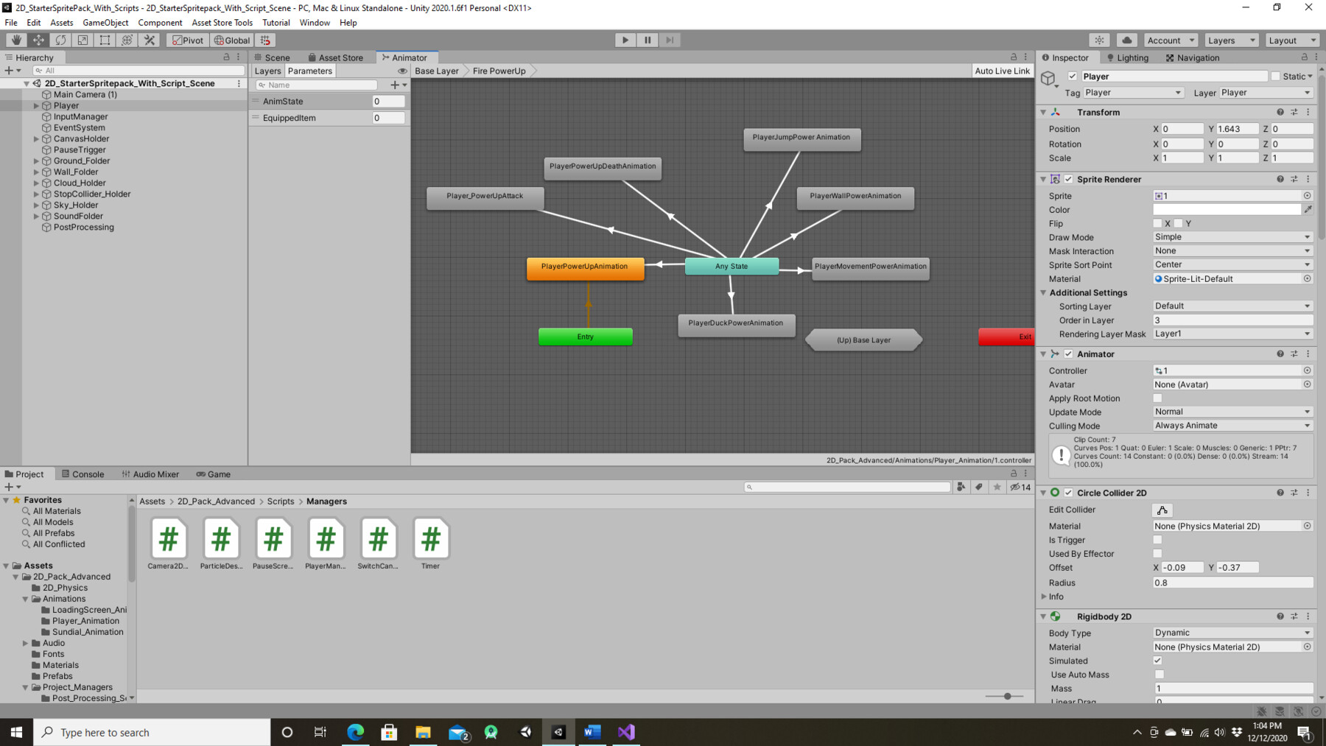This screenshot has width=1326, height=746.
Task: Open the Body Type dropdown
Action: click(1232, 633)
